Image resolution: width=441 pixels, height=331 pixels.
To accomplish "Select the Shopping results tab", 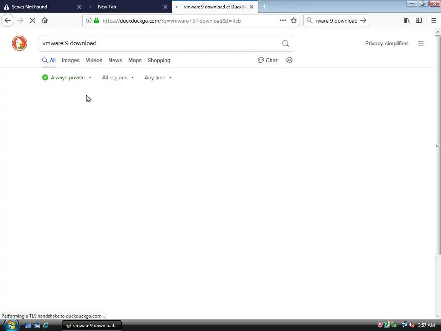I will (159, 60).
